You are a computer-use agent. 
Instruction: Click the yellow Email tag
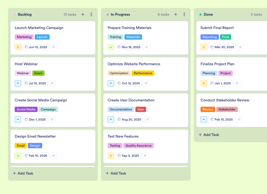pyautogui.click(x=21, y=146)
